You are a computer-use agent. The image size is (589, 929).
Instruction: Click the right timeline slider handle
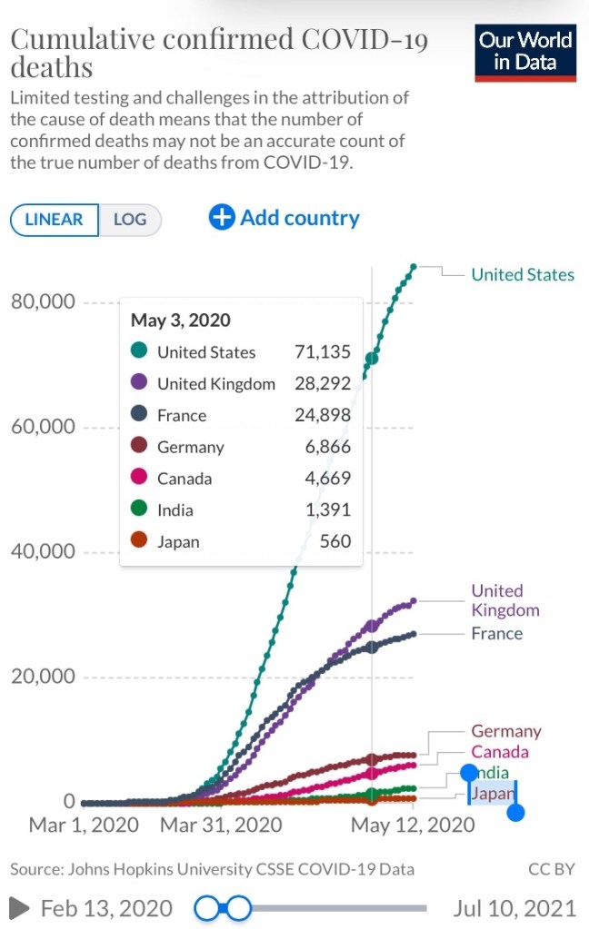pyautogui.click(x=239, y=907)
